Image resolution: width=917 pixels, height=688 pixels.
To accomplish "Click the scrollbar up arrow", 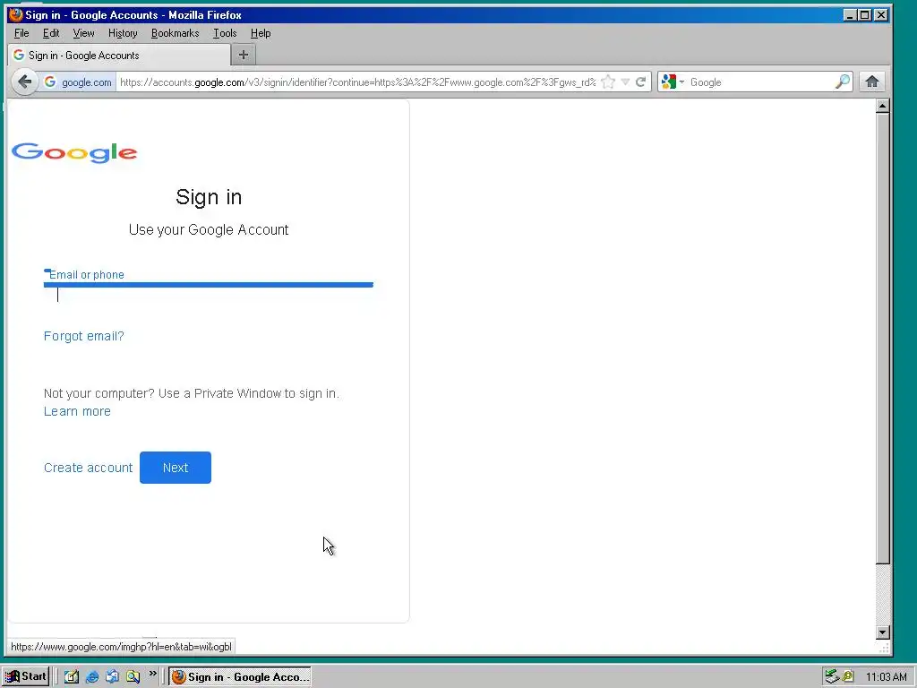I will tap(882, 106).
